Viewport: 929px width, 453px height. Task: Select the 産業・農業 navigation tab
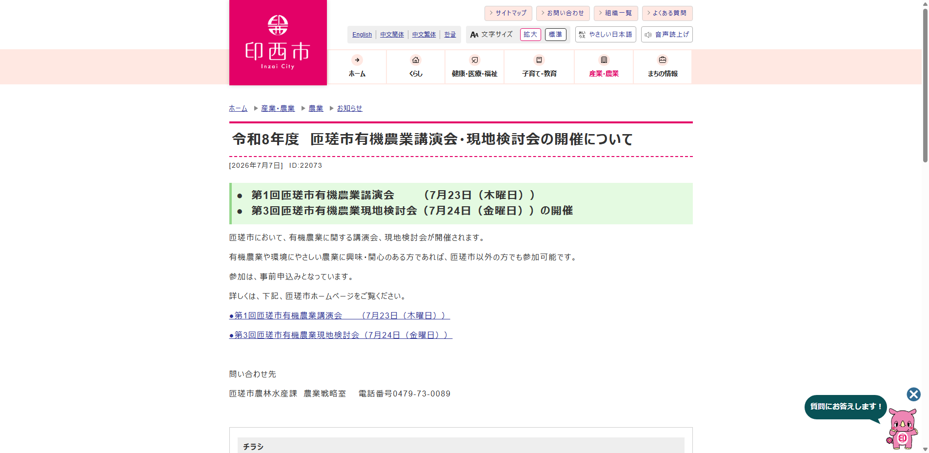(x=604, y=67)
